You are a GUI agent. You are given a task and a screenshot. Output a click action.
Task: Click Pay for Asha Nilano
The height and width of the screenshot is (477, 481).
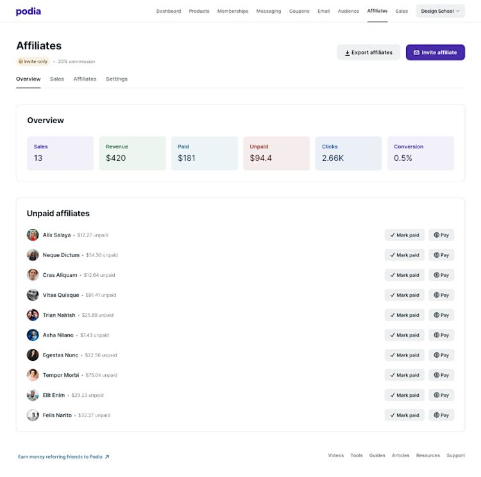pos(441,335)
